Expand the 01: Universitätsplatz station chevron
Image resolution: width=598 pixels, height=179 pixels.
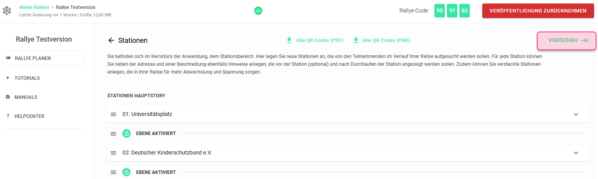click(x=576, y=114)
